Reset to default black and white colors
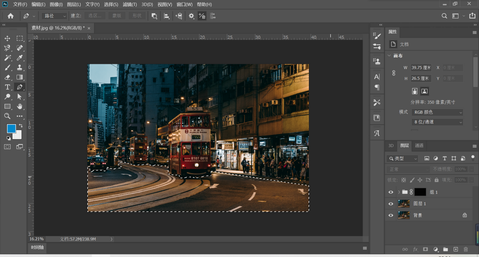This screenshot has width=479, height=257. click(8, 138)
